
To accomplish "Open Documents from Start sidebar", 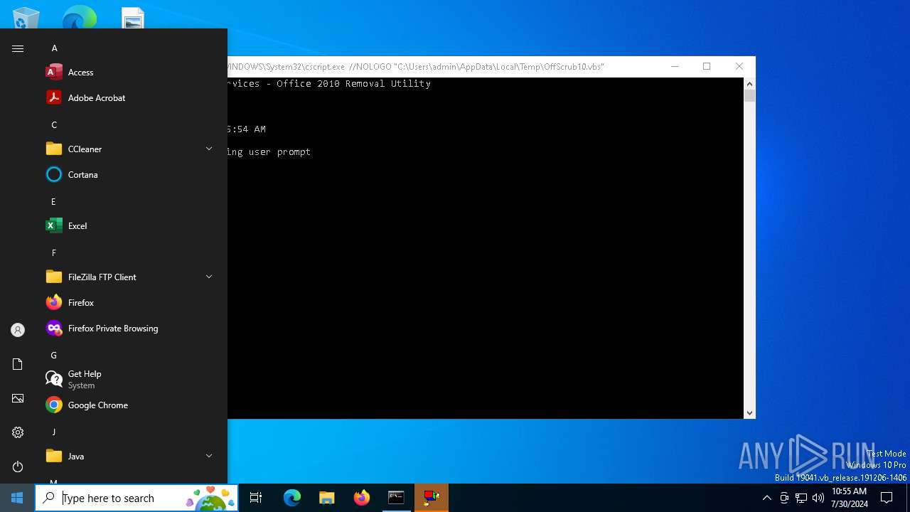I will point(18,364).
